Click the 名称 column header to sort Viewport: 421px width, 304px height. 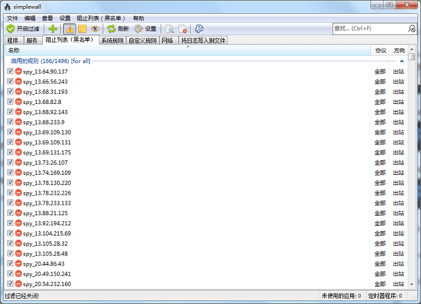tap(180, 50)
